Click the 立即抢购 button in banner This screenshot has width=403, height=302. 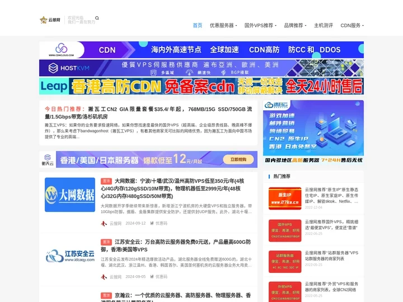click(238, 159)
